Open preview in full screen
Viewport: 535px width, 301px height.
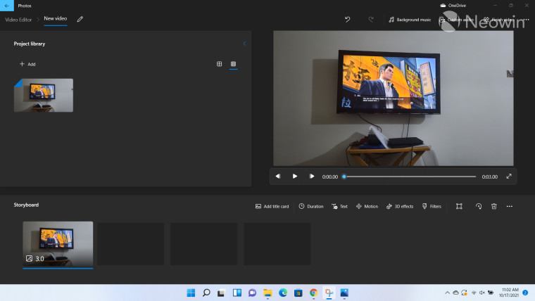[x=509, y=177]
